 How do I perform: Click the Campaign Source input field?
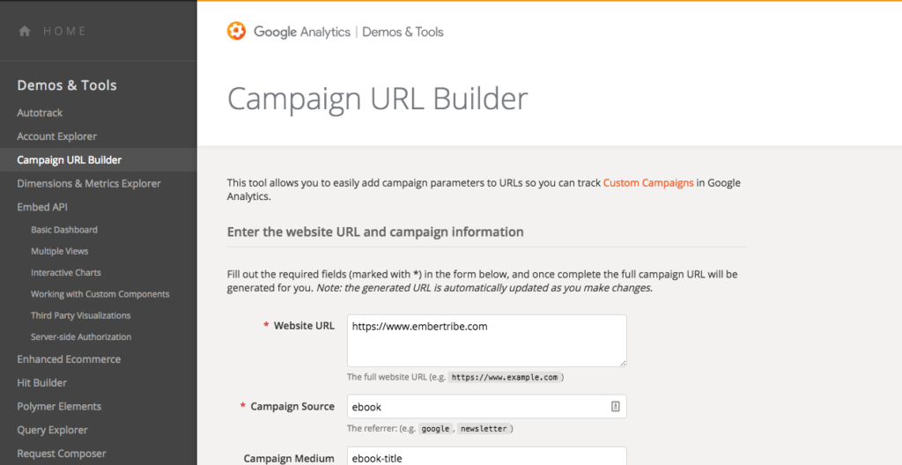tap(486, 406)
